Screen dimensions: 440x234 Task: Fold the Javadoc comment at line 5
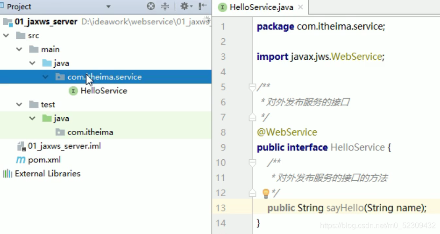252,87
